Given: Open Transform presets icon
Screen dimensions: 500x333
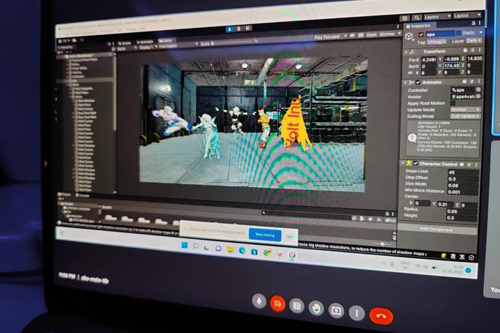Looking at the screenshot, I should 473,50.
